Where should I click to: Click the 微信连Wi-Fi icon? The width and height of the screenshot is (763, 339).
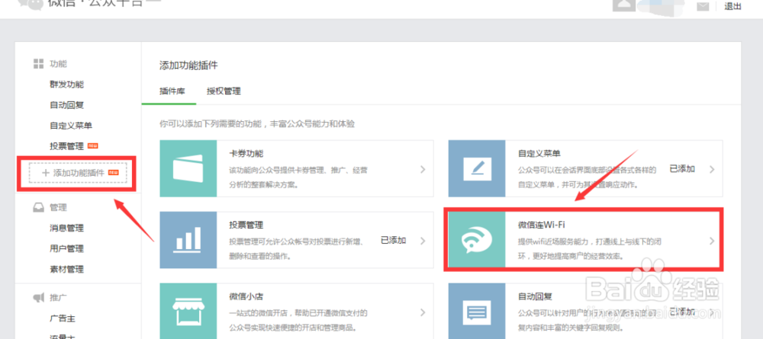tap(477, 239)
